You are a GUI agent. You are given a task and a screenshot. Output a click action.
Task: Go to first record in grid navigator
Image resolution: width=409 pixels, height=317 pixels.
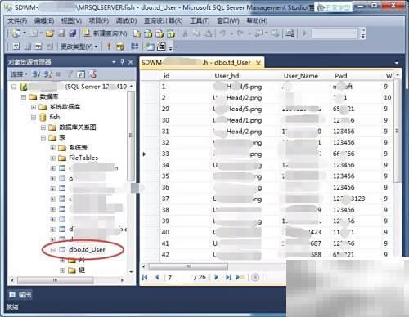click(x=145, y=277)
